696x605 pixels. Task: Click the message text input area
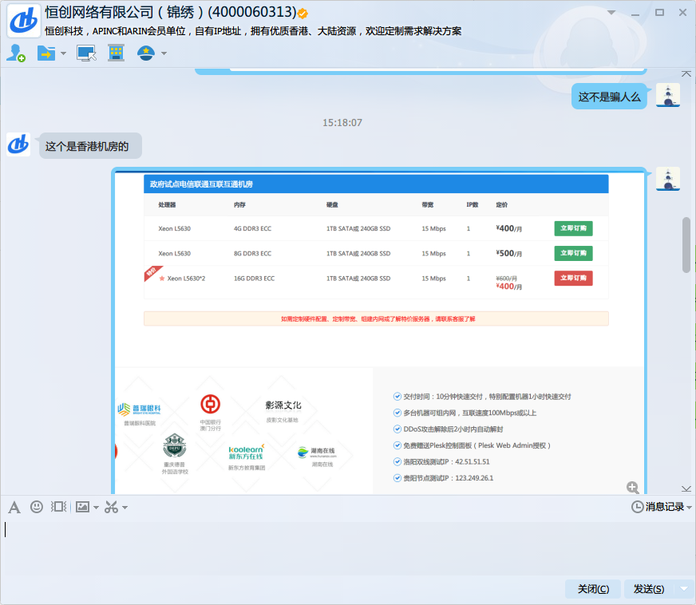tap(346, 548)
